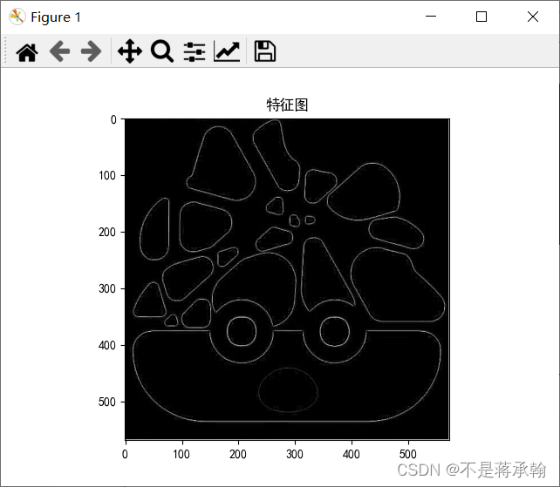Screen dimensions: 560x487
Task: Click the edge-detection image in the plot
Action: click(287, 279)
